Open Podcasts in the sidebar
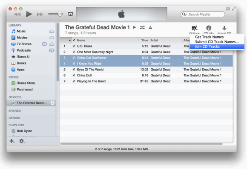The image size is (247, 169). point(24,50)
